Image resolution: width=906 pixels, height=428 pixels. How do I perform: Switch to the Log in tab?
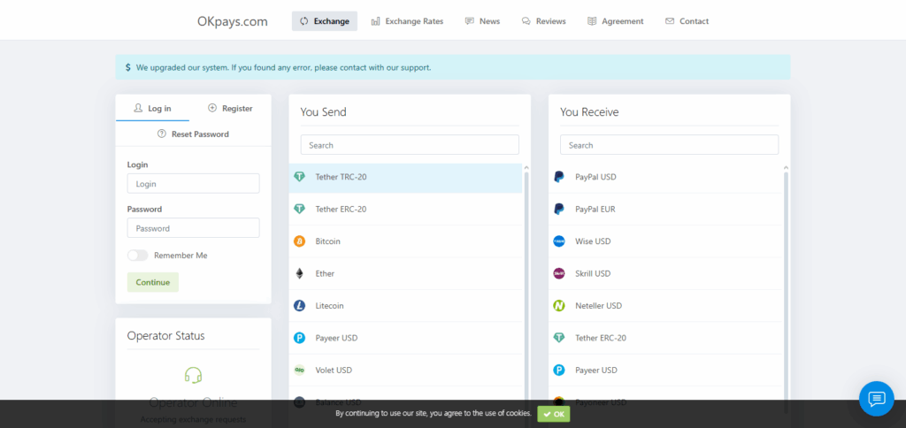pos(152,108)
